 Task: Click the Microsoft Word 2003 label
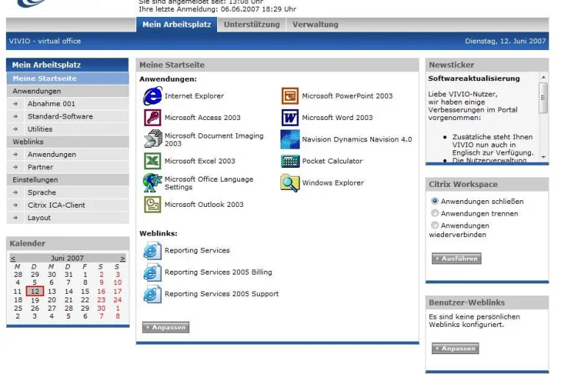[x=337, y=117]
